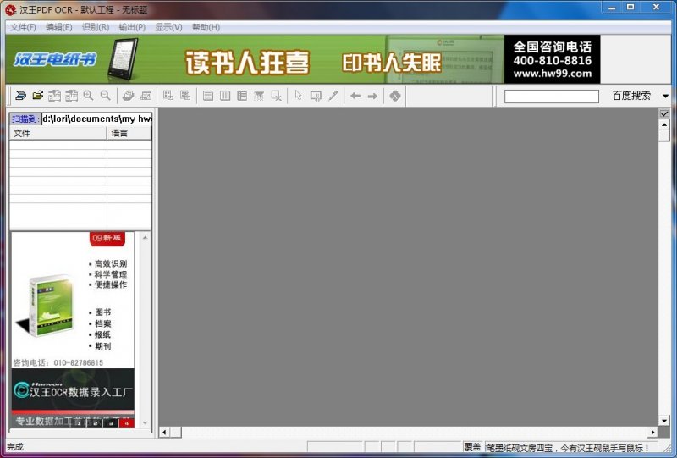
Task: Click the 汉王OCR数据录入工厂 ad image
Action: point(73,389)
